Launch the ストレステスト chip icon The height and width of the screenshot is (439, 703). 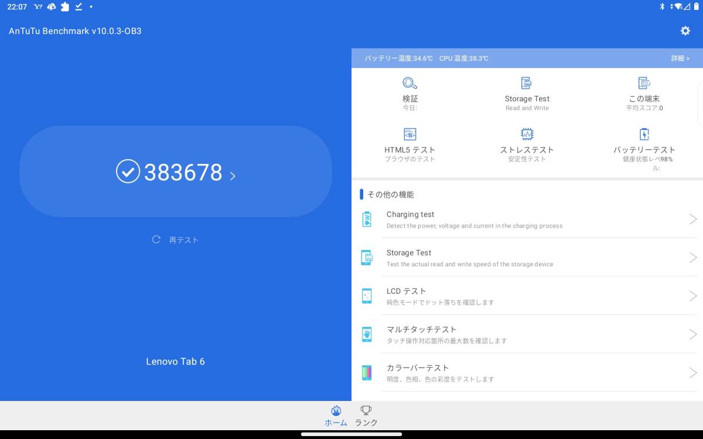(x=527, y=134)
